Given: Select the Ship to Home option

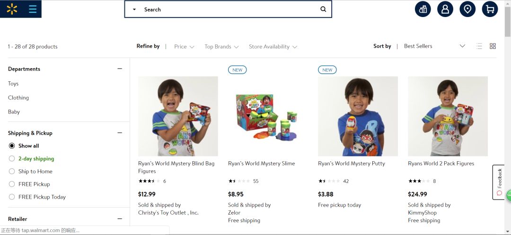Looking at the screenshot, I should coord(12,172).
